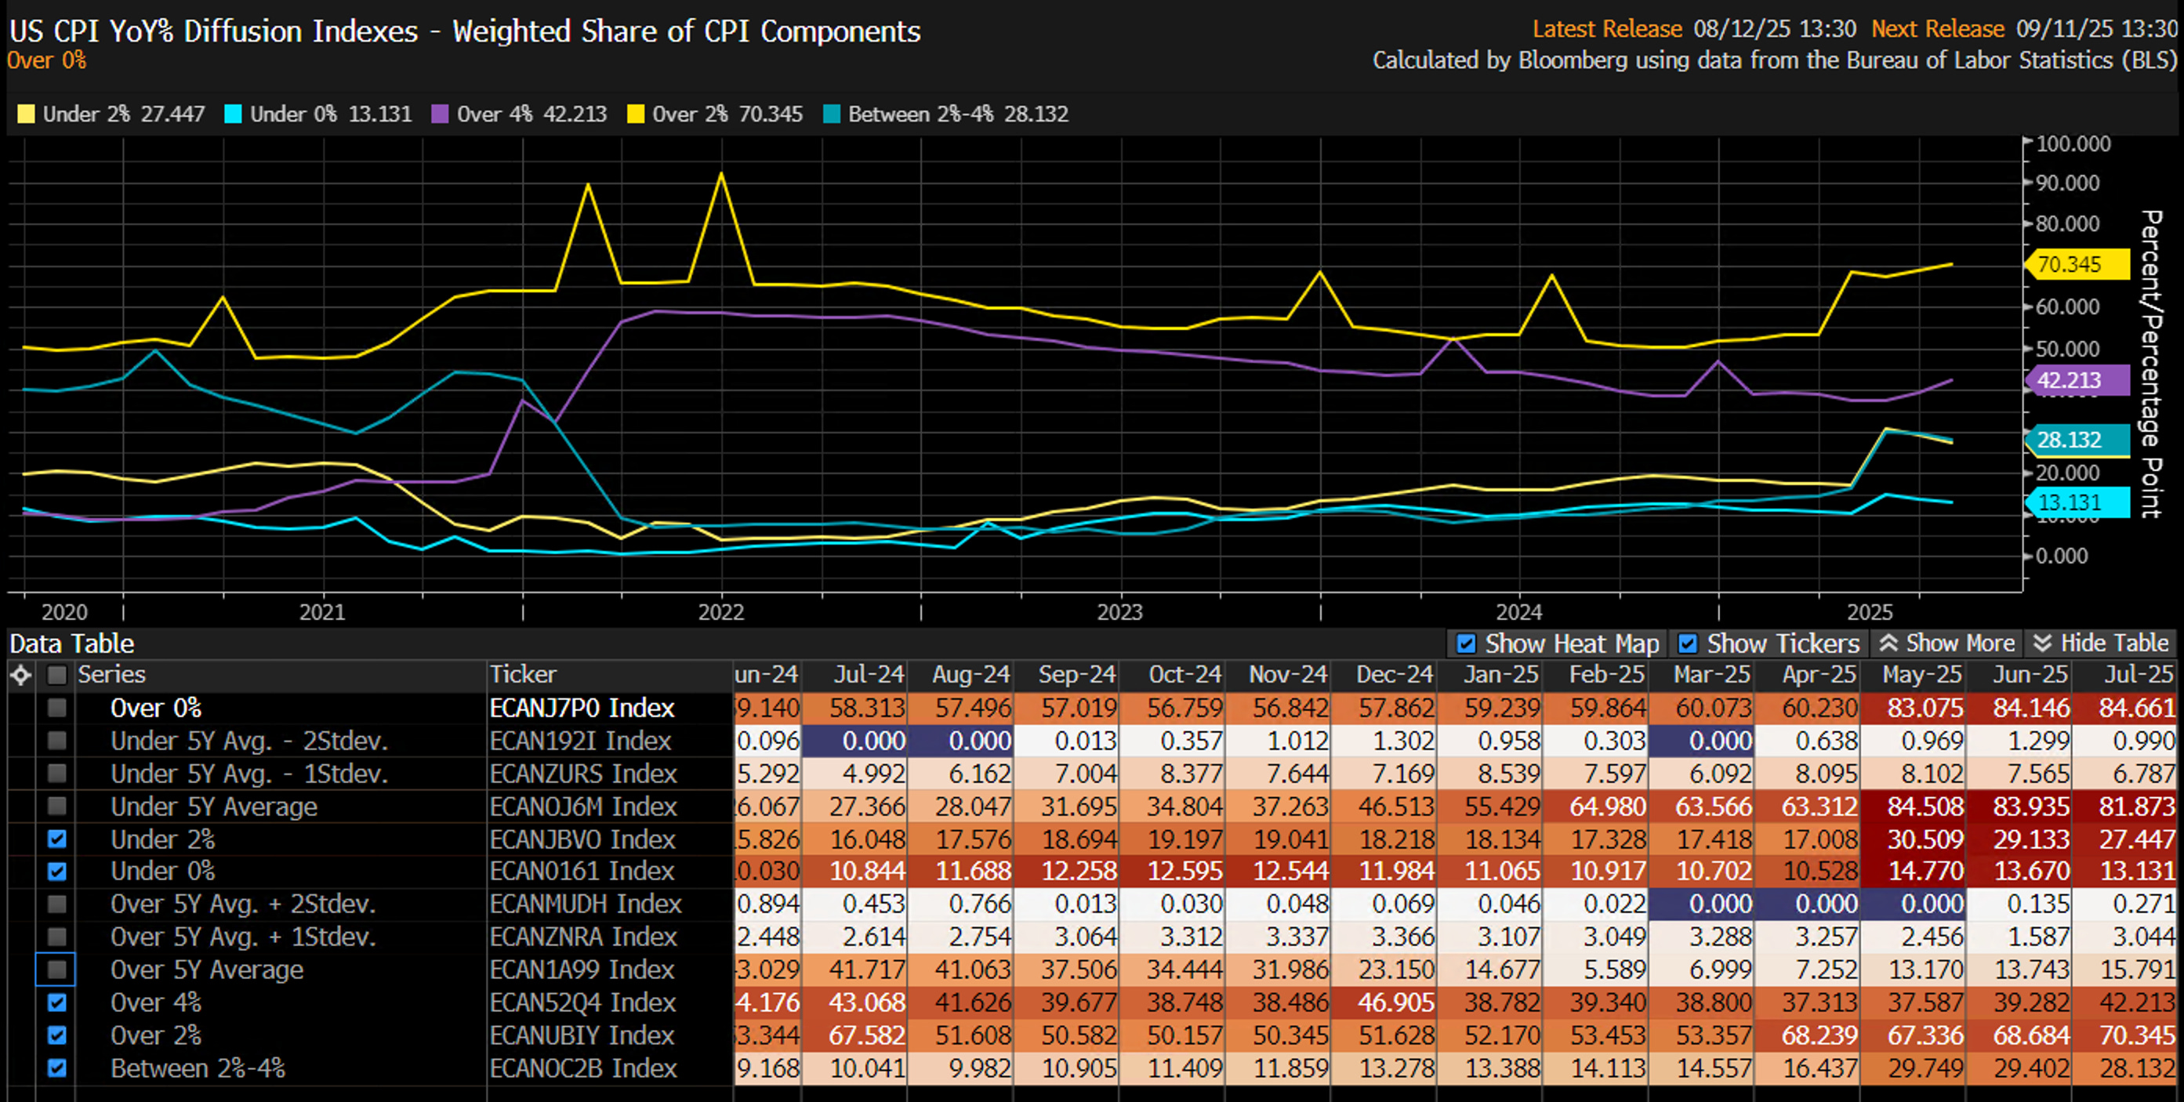Uncheck the Under 2% series checkbox
Viewport: 2184px width, 1102px height.
(56, 839)
